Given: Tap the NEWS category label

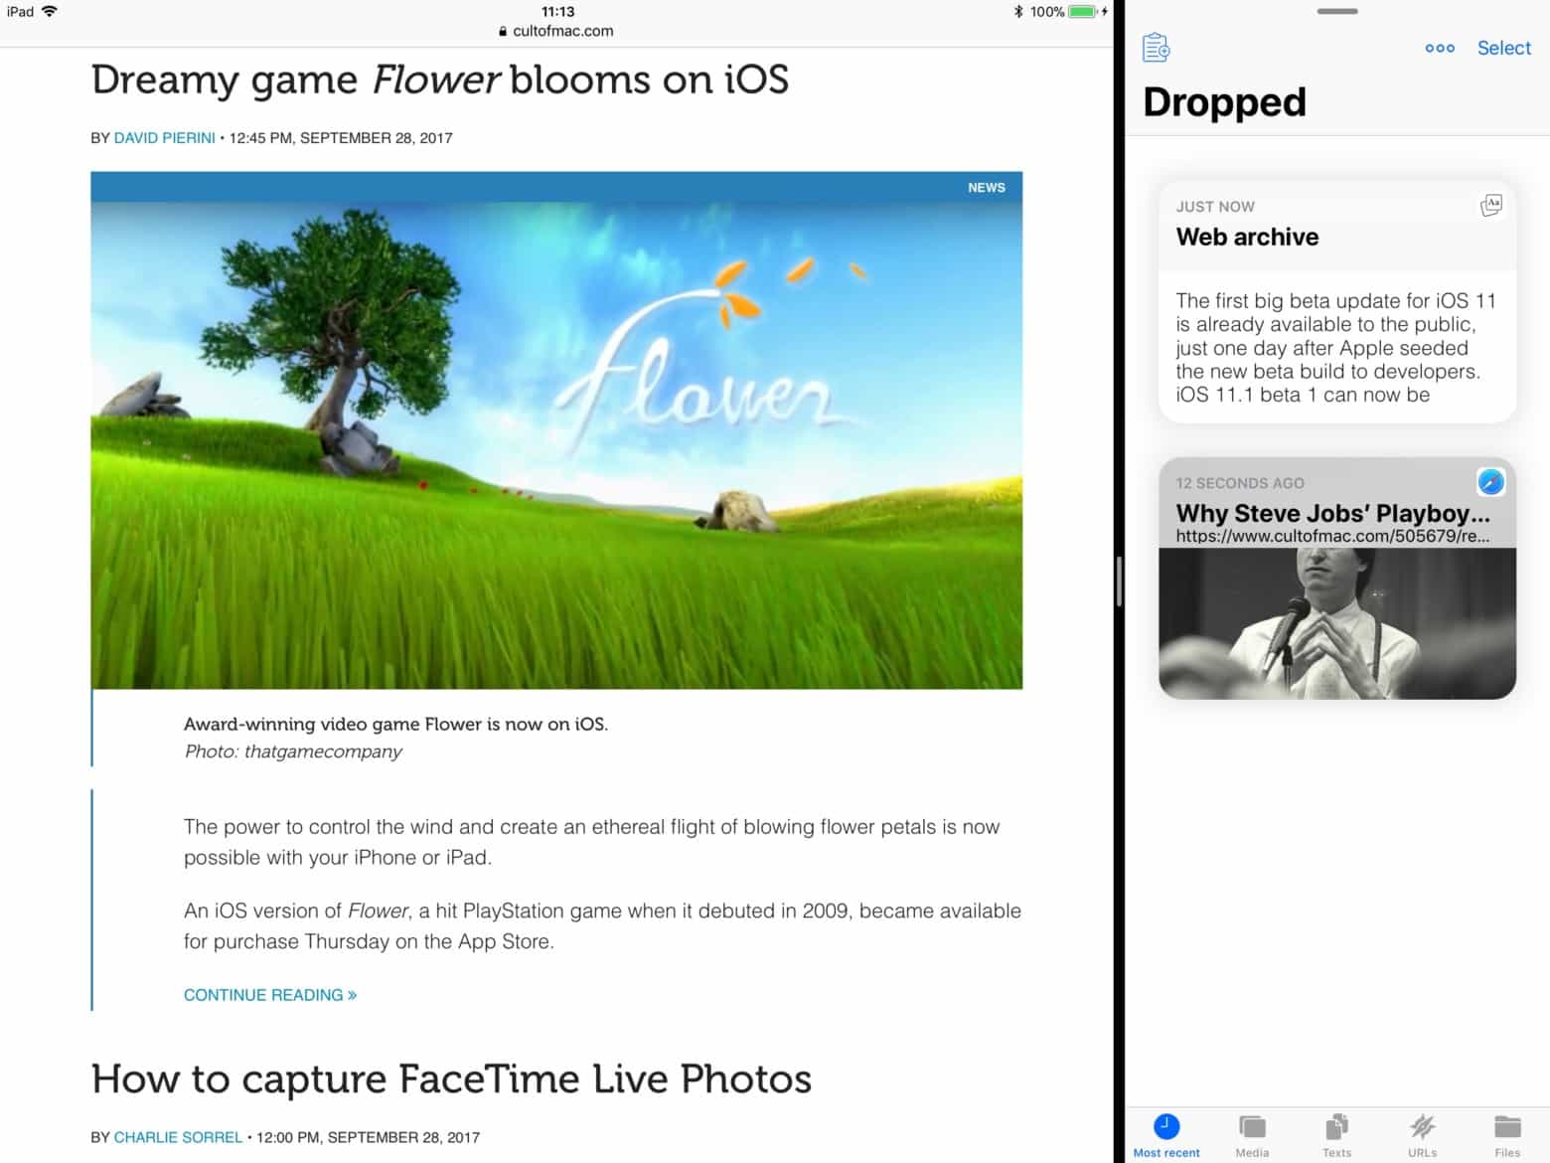Looking at the screenshot, I should [x=986, y=187].
